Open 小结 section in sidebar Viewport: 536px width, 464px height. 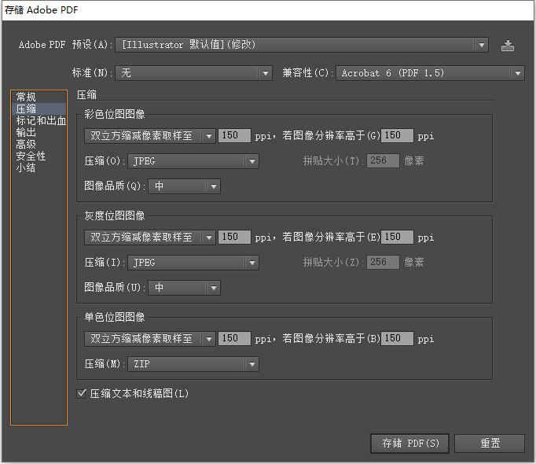26,168
